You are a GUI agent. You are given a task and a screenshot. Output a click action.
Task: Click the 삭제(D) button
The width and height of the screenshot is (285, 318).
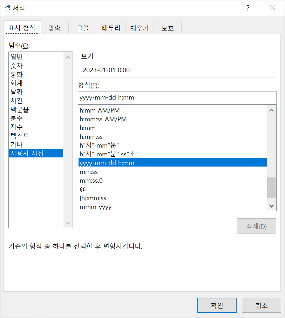click(x=256, y=226)
